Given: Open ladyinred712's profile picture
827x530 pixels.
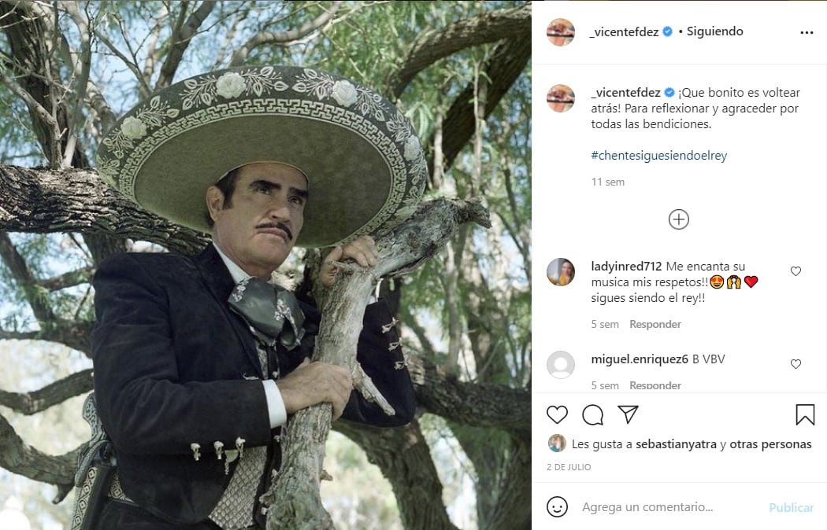Looking at the screenshot, I should (560, 272).
